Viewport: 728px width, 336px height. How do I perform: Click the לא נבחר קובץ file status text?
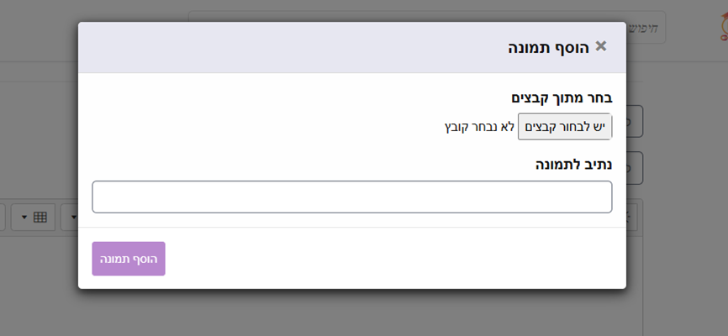point(479,127)
